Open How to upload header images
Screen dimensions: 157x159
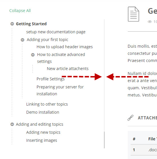pos(64,47)
